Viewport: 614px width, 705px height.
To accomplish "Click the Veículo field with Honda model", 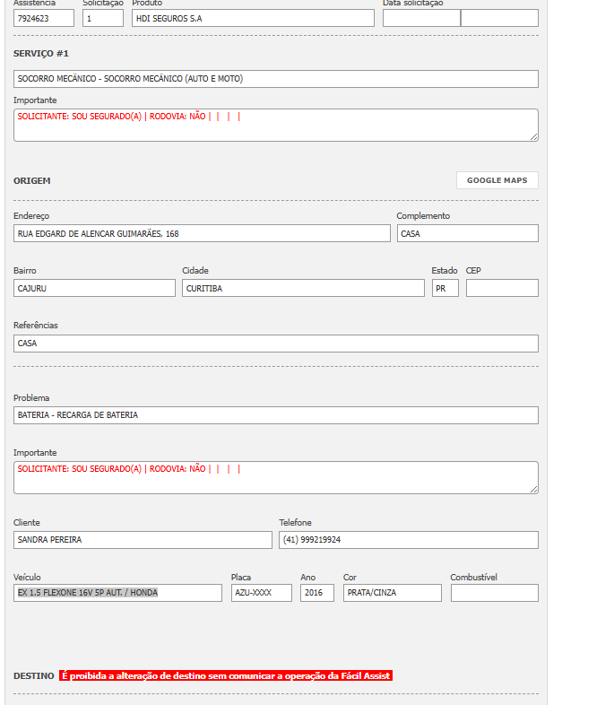I will click(x=117, y=593).
